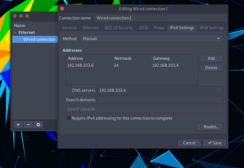Open connection settings via the gear icon
Screen dimensions: 244x168
click(x=38, y=125)
